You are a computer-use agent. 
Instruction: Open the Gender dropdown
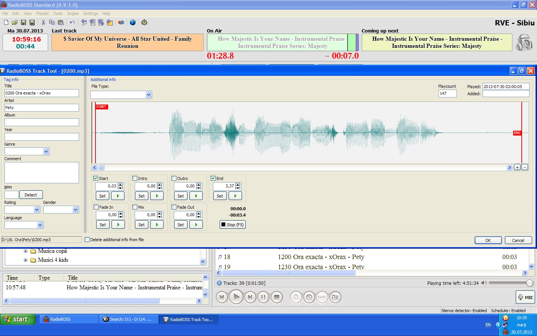[75, 210]
